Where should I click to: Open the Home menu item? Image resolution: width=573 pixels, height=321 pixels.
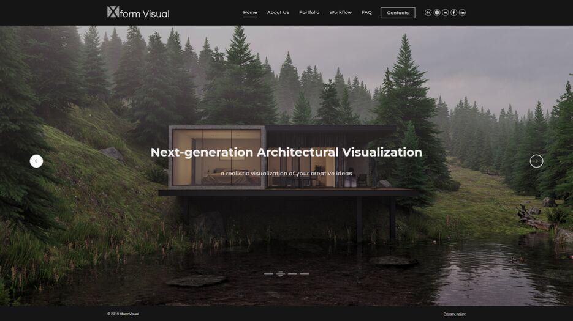(x=250, y=12)
